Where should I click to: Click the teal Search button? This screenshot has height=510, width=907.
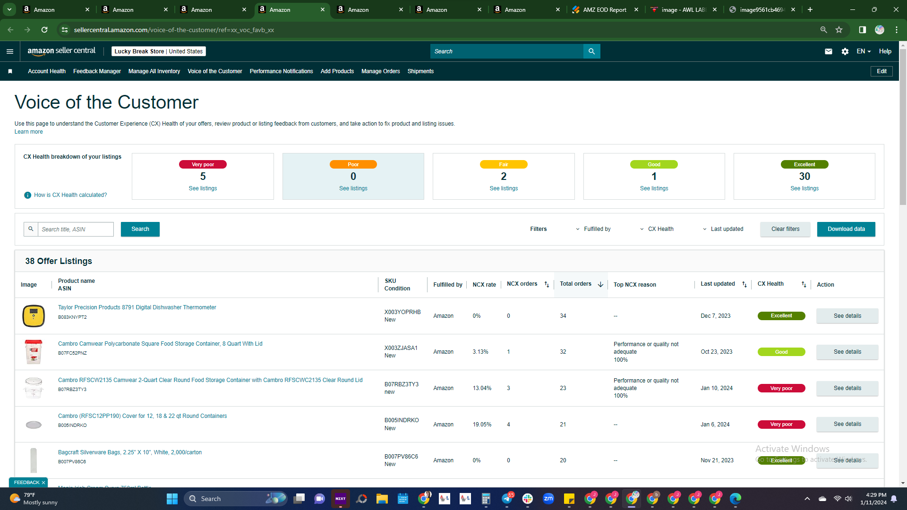coord(140,229)
